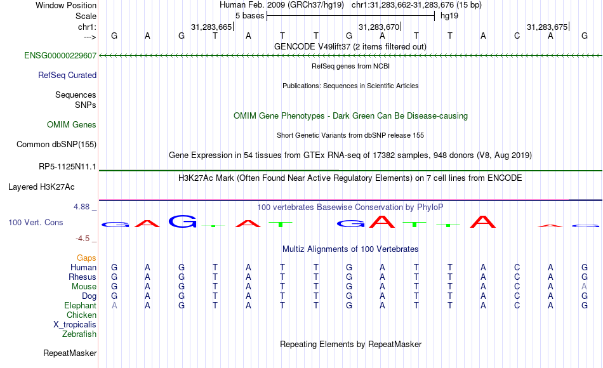This screenshot has width=603, height=368.
Task: Click the RefSeq genes from NCBI title
Action: 351,66
